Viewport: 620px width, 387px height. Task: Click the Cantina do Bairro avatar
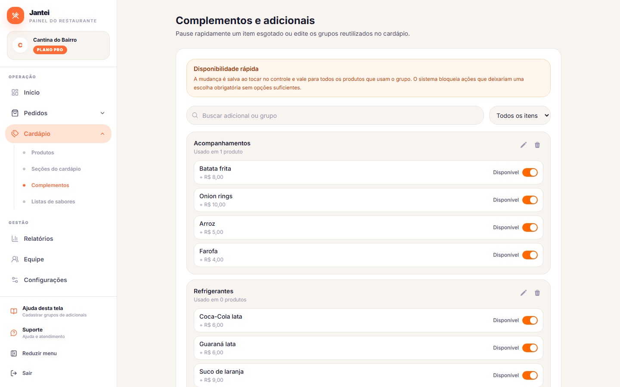click(x=20, y=45)
